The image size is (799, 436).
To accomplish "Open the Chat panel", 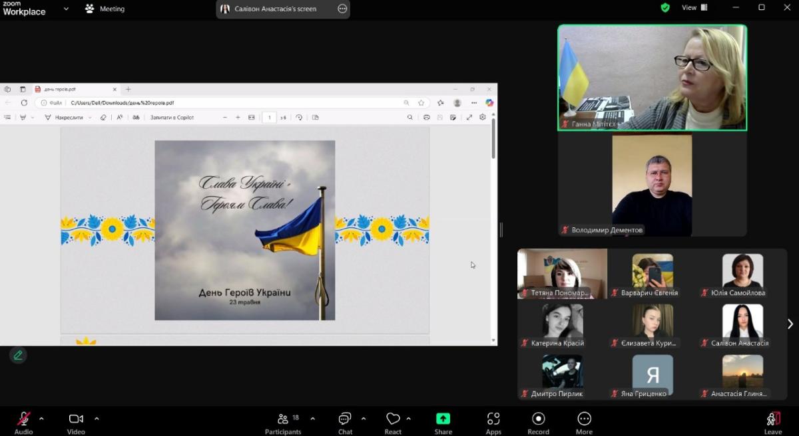I will coord(345,423).
